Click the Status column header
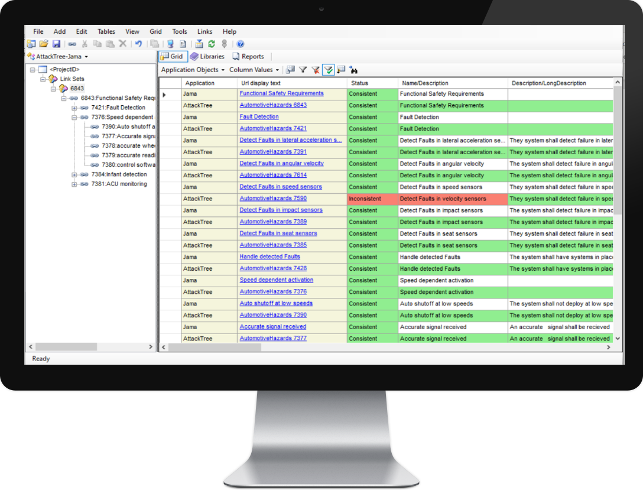 coord(359,83)
